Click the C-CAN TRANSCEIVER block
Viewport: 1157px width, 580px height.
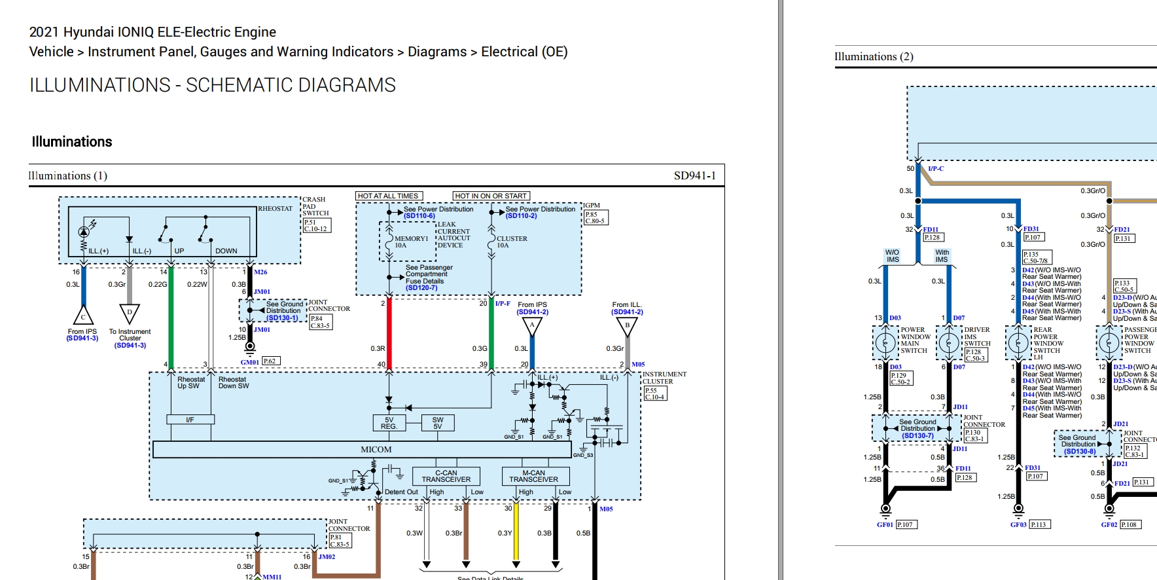446,476
